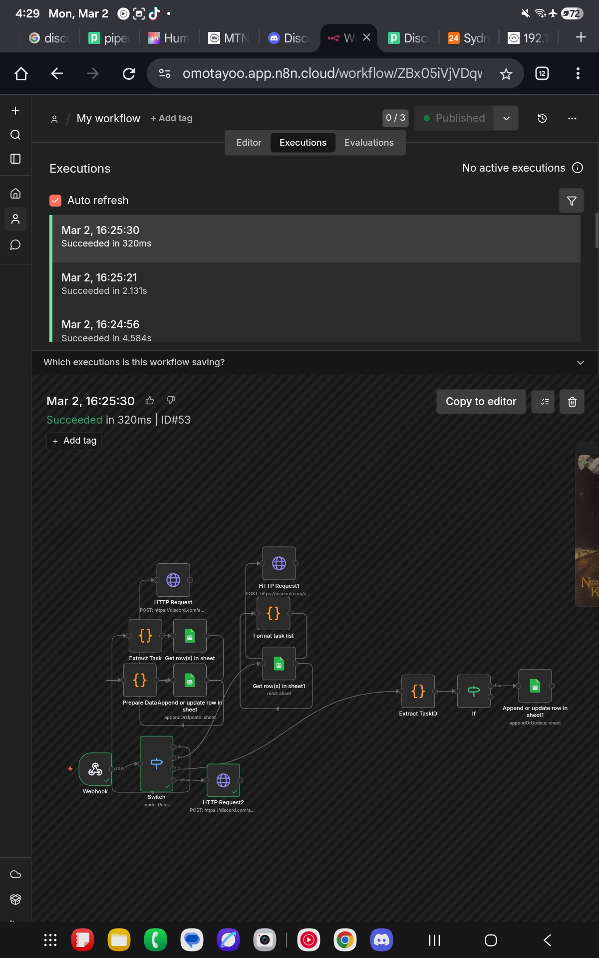The image size is (599, 958).
Task: Open the executions filter funnel icon
Action: [572, 201]
